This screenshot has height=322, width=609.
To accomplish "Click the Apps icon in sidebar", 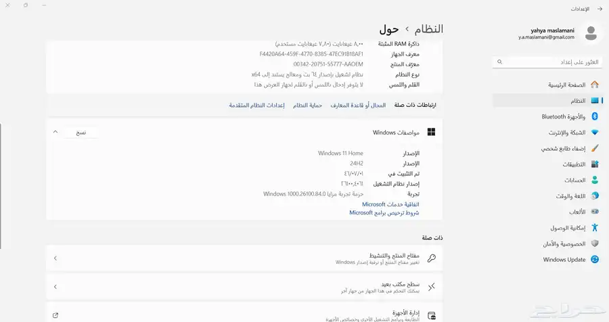I will coord(595,164).
